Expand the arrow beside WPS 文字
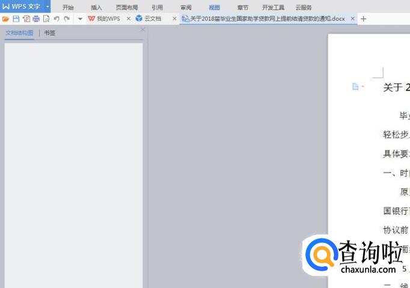Image resolution: width=410 pixels, height=288 pixels. [x=47, y=6]
